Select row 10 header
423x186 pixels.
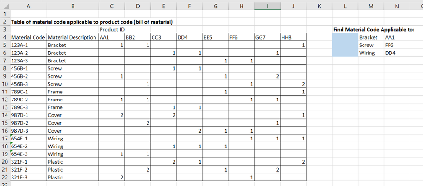point(5,84)
